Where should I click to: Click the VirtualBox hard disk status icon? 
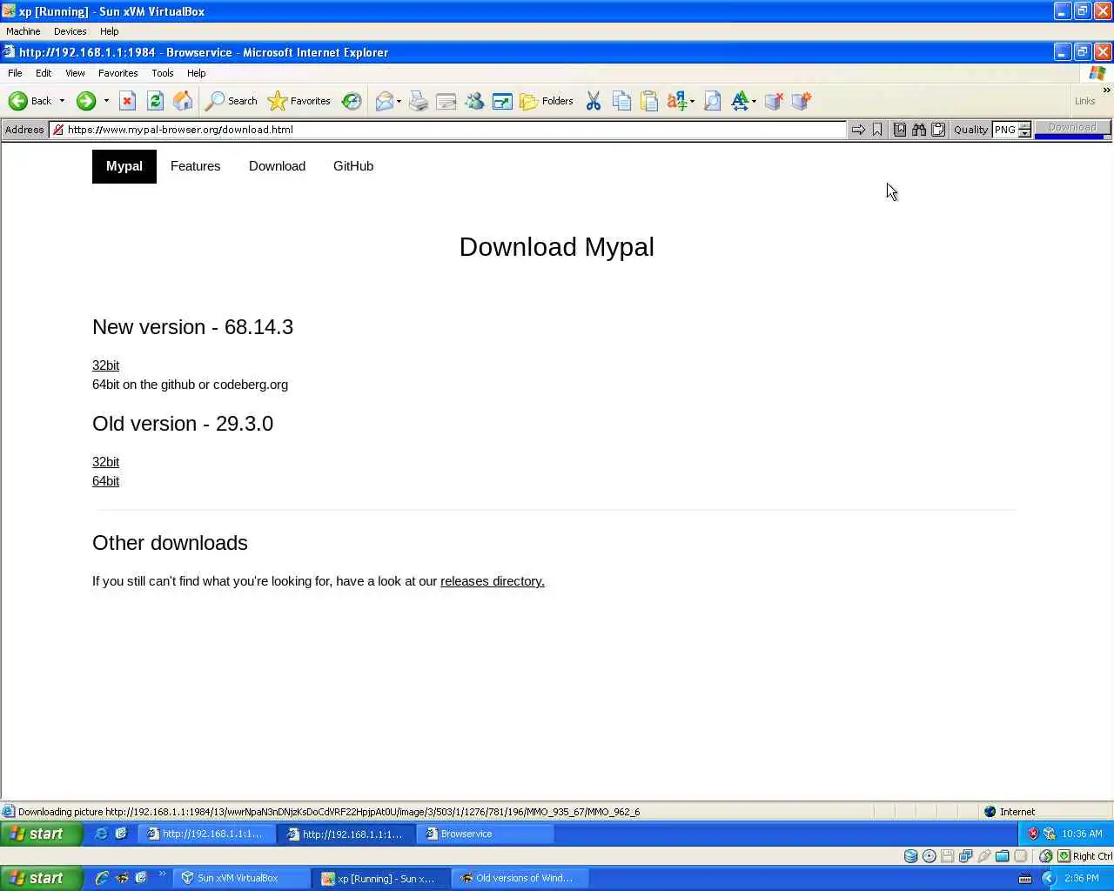click(910, 856)
